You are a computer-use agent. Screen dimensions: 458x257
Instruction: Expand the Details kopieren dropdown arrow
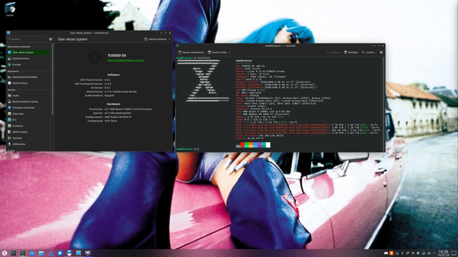[x=169, y=39]
